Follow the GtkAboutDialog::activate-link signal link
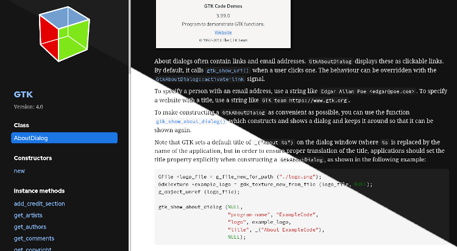457x251 pixels. 200,79
